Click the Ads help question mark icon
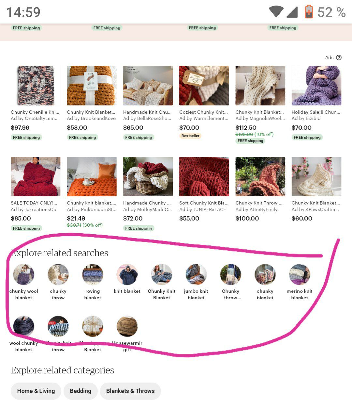The width and height of the screenshot is (352, 410). coord(339,57)
